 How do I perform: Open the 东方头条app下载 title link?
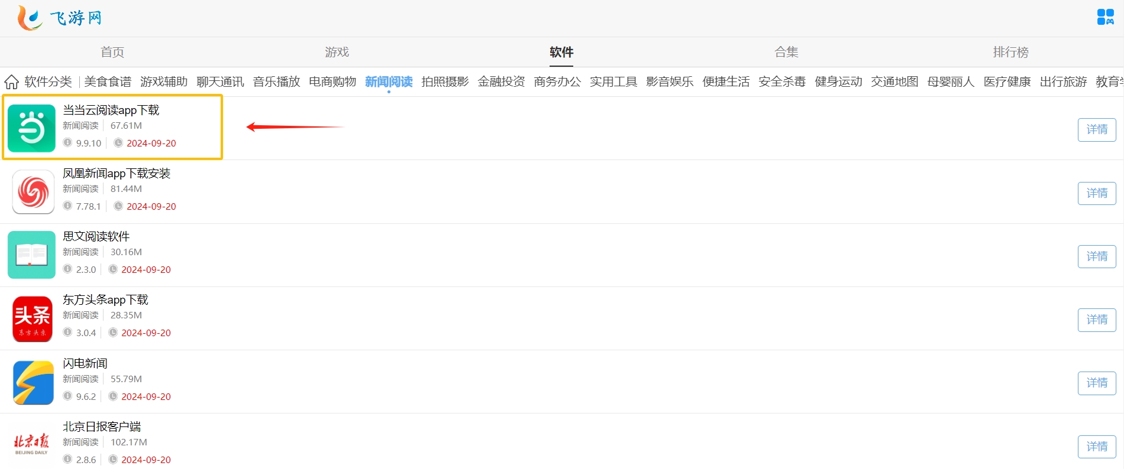pyautogui.click(x=106, y=299)
